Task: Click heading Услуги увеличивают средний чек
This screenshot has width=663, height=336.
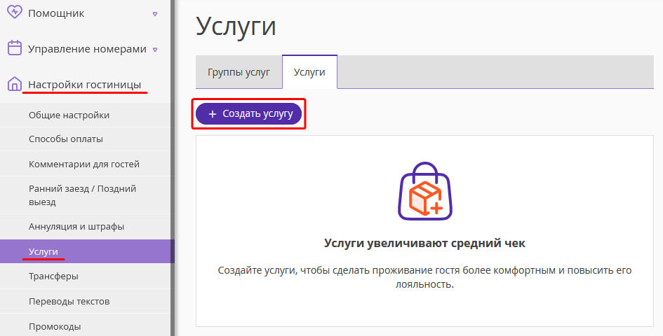Action: tap(424, 243)
